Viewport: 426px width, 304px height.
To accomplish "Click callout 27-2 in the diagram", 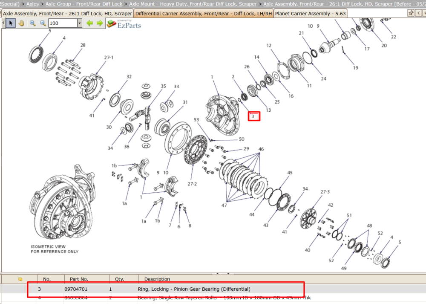I will (192, 184).
